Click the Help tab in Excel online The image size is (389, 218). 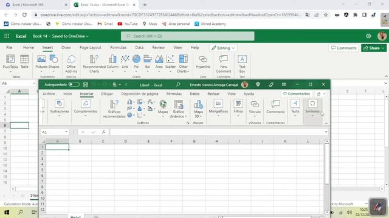194,47
